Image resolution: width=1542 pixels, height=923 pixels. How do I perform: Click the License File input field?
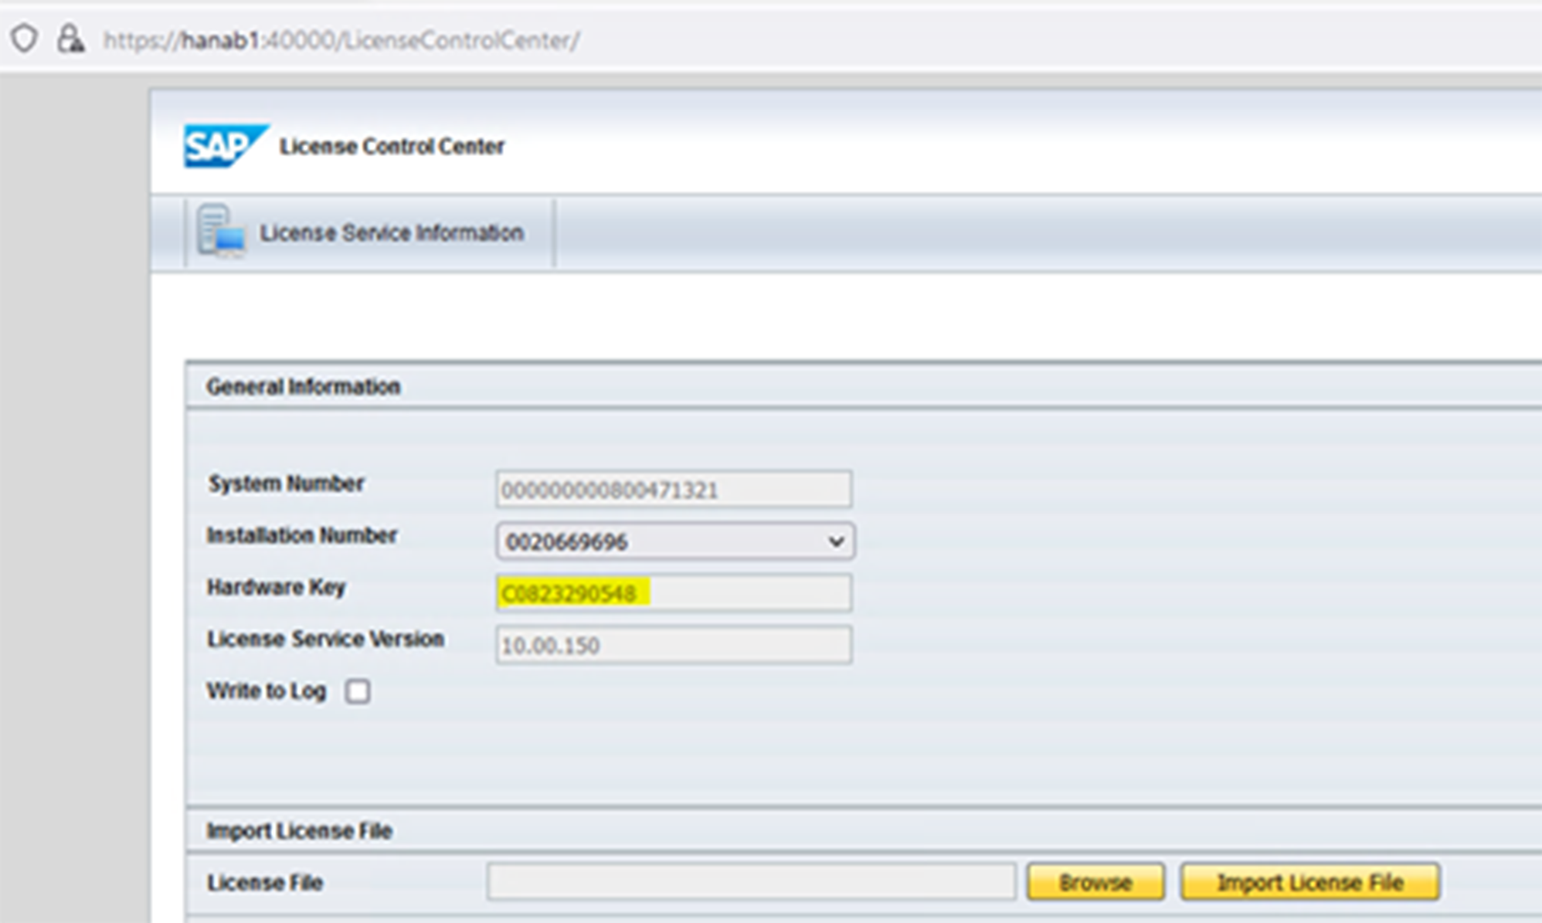(x=753, y=881)
